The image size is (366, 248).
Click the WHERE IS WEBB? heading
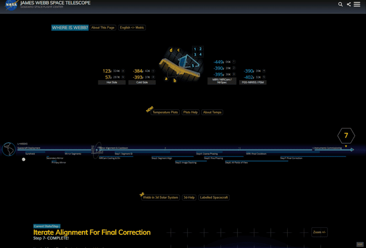70,27
